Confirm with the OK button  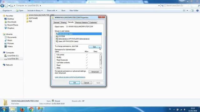coord(75,83)
